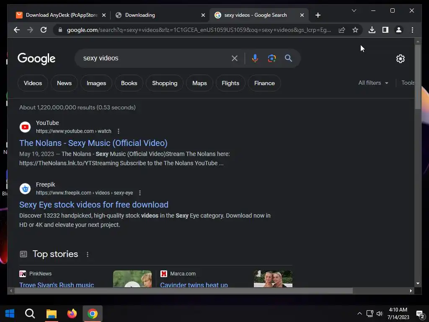Filter results by Finance
Screen dimensions: 429x322
264,83
